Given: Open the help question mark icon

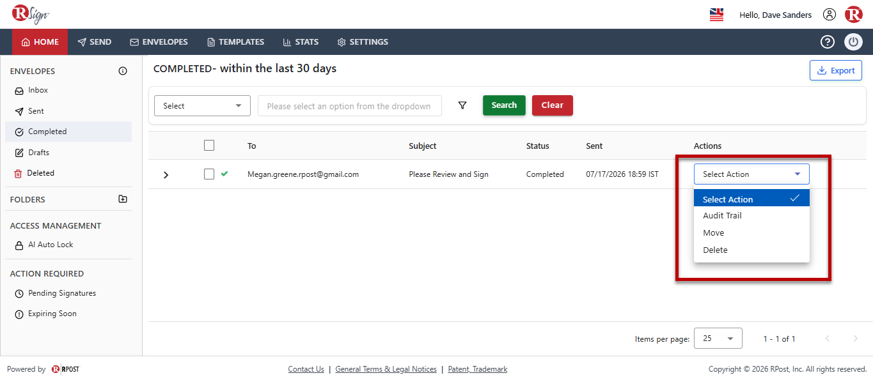Looking at the screenshot, I should click(x=828, y=42).
